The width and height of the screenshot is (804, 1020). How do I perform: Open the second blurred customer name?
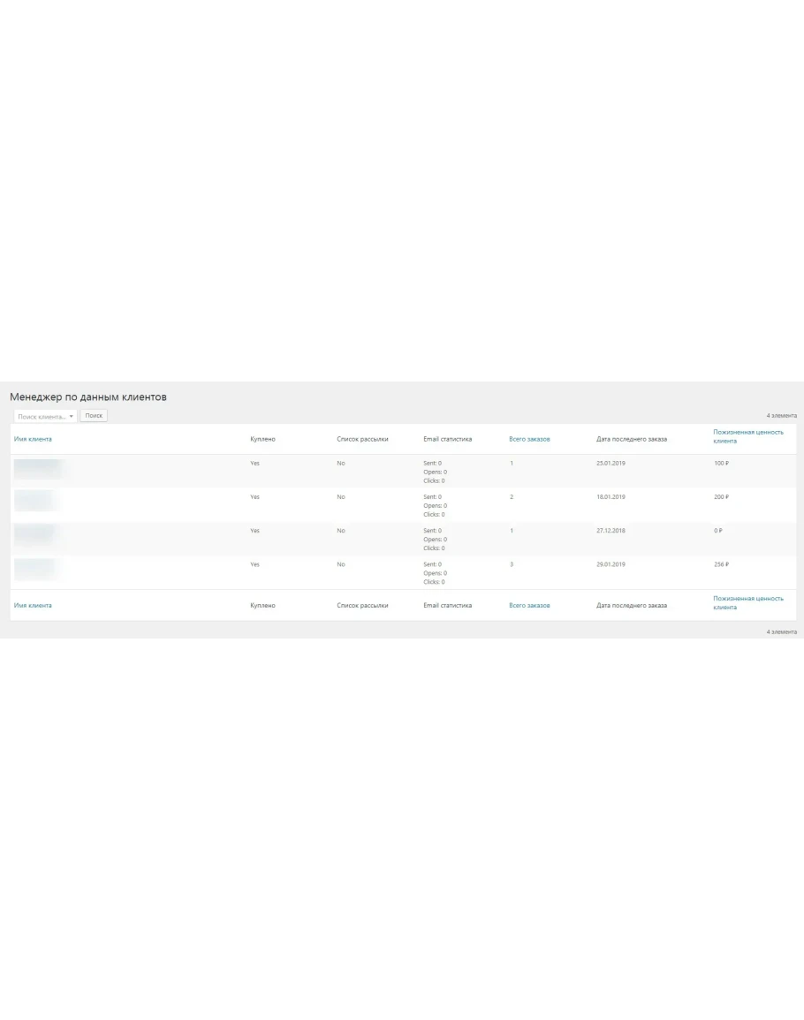(34, 501)
